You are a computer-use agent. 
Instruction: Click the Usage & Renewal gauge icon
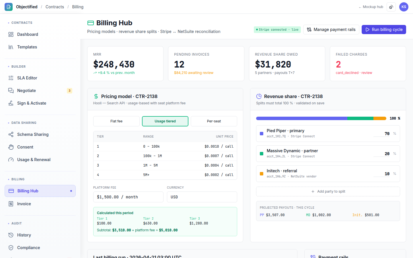[11, 160]
